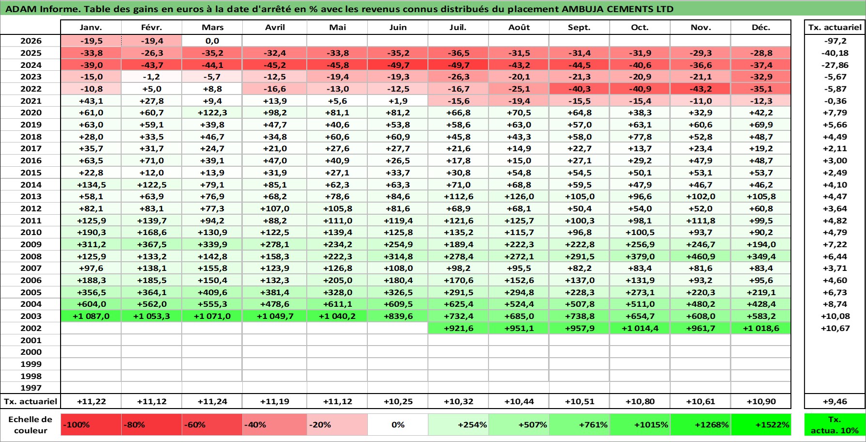
Task: Click the Janv. column header
Action: point(91,27)
